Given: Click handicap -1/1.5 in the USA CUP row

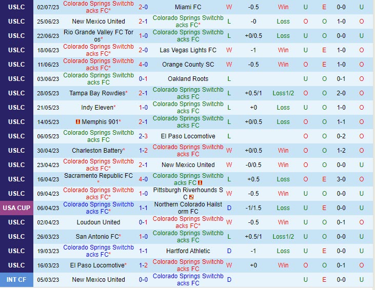Looking at the screenshot, I should [253, 208].
